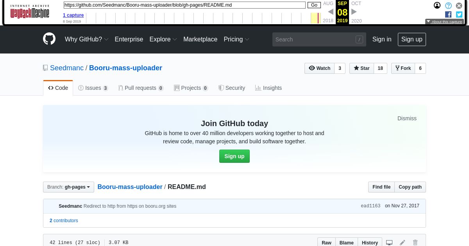Open the Wayback Machine logo
Image resolution: width=469 pixels, height=246 pixels.
[x=30, y=12]
